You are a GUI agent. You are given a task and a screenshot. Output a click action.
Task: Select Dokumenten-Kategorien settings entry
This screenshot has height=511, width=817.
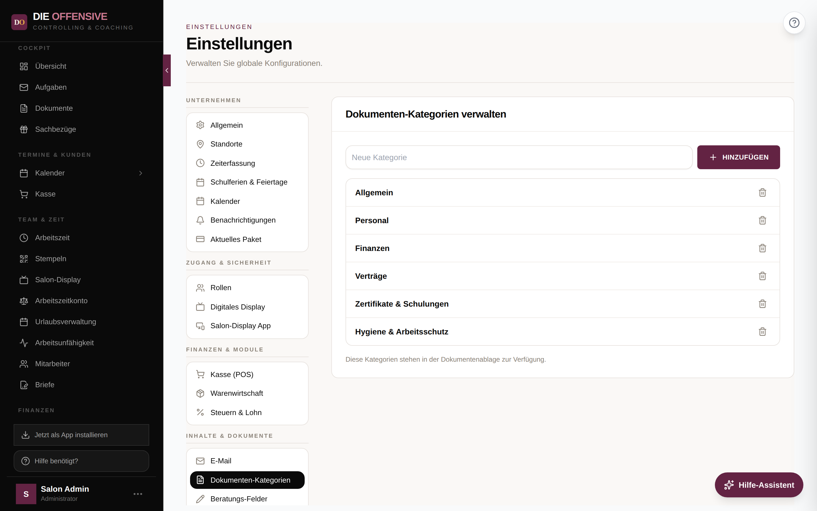[x=247, y=480]
